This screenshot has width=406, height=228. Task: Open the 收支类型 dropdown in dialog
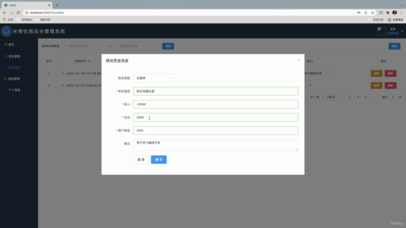coord(154,78)
